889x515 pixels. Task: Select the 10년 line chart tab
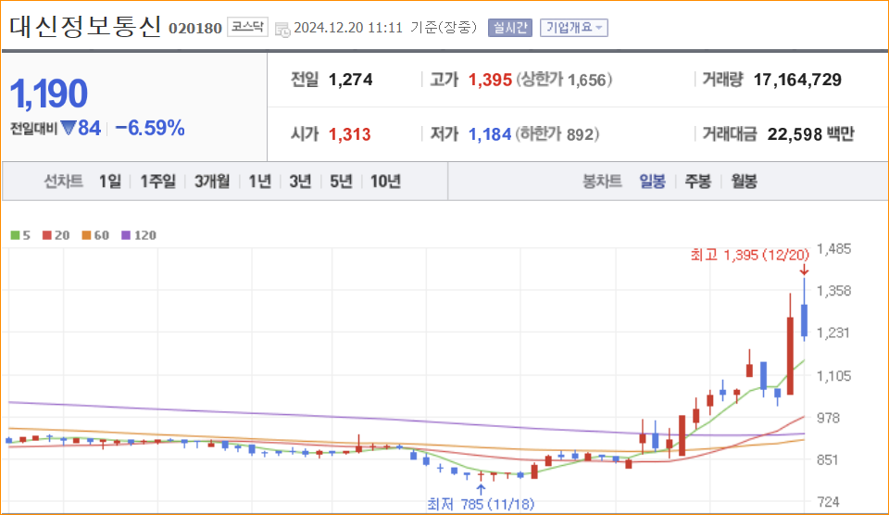[x=385, y=182]
